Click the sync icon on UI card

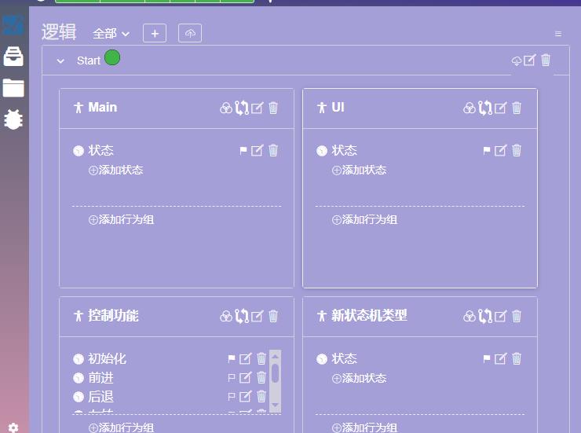tap(485, 108)
